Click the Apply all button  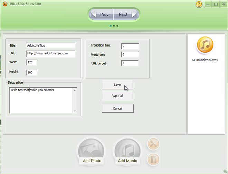pos(117,96)
